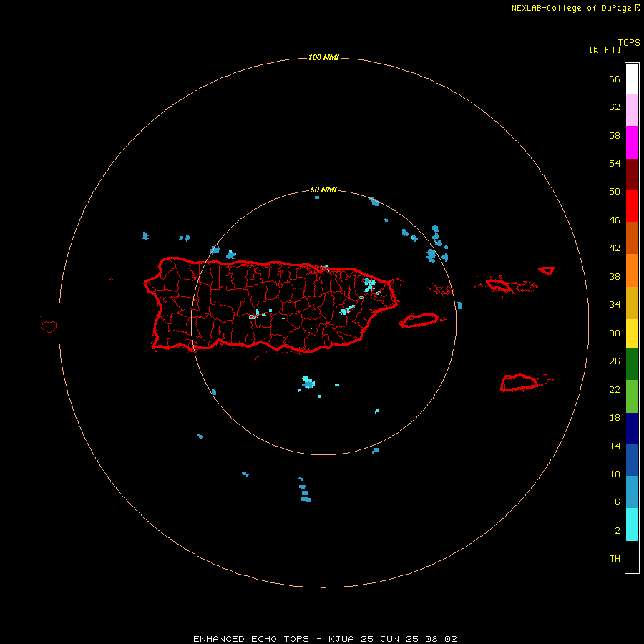
Task: Click the orange 42 K FT swatch
Action: pyautogui.click(x=632, y=270)
